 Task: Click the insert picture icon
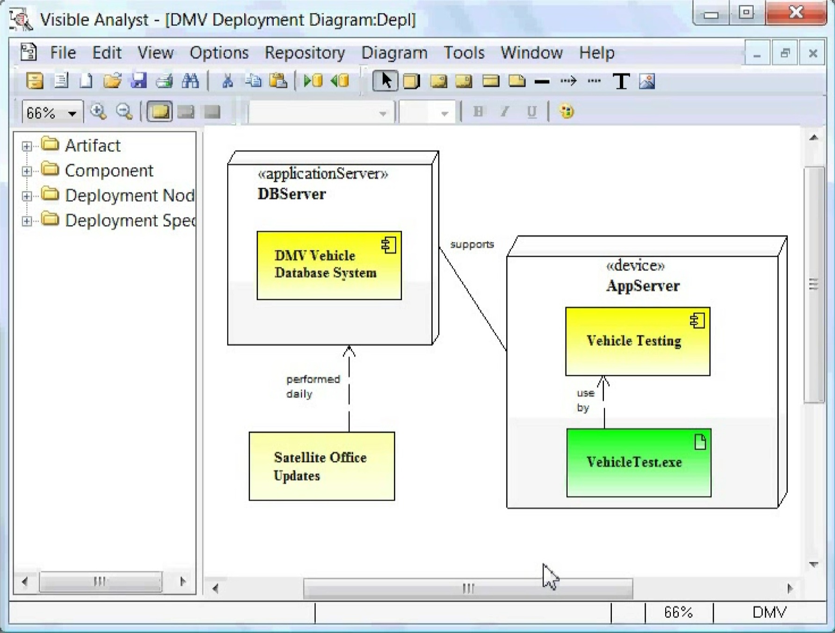[x=647, y=81]
